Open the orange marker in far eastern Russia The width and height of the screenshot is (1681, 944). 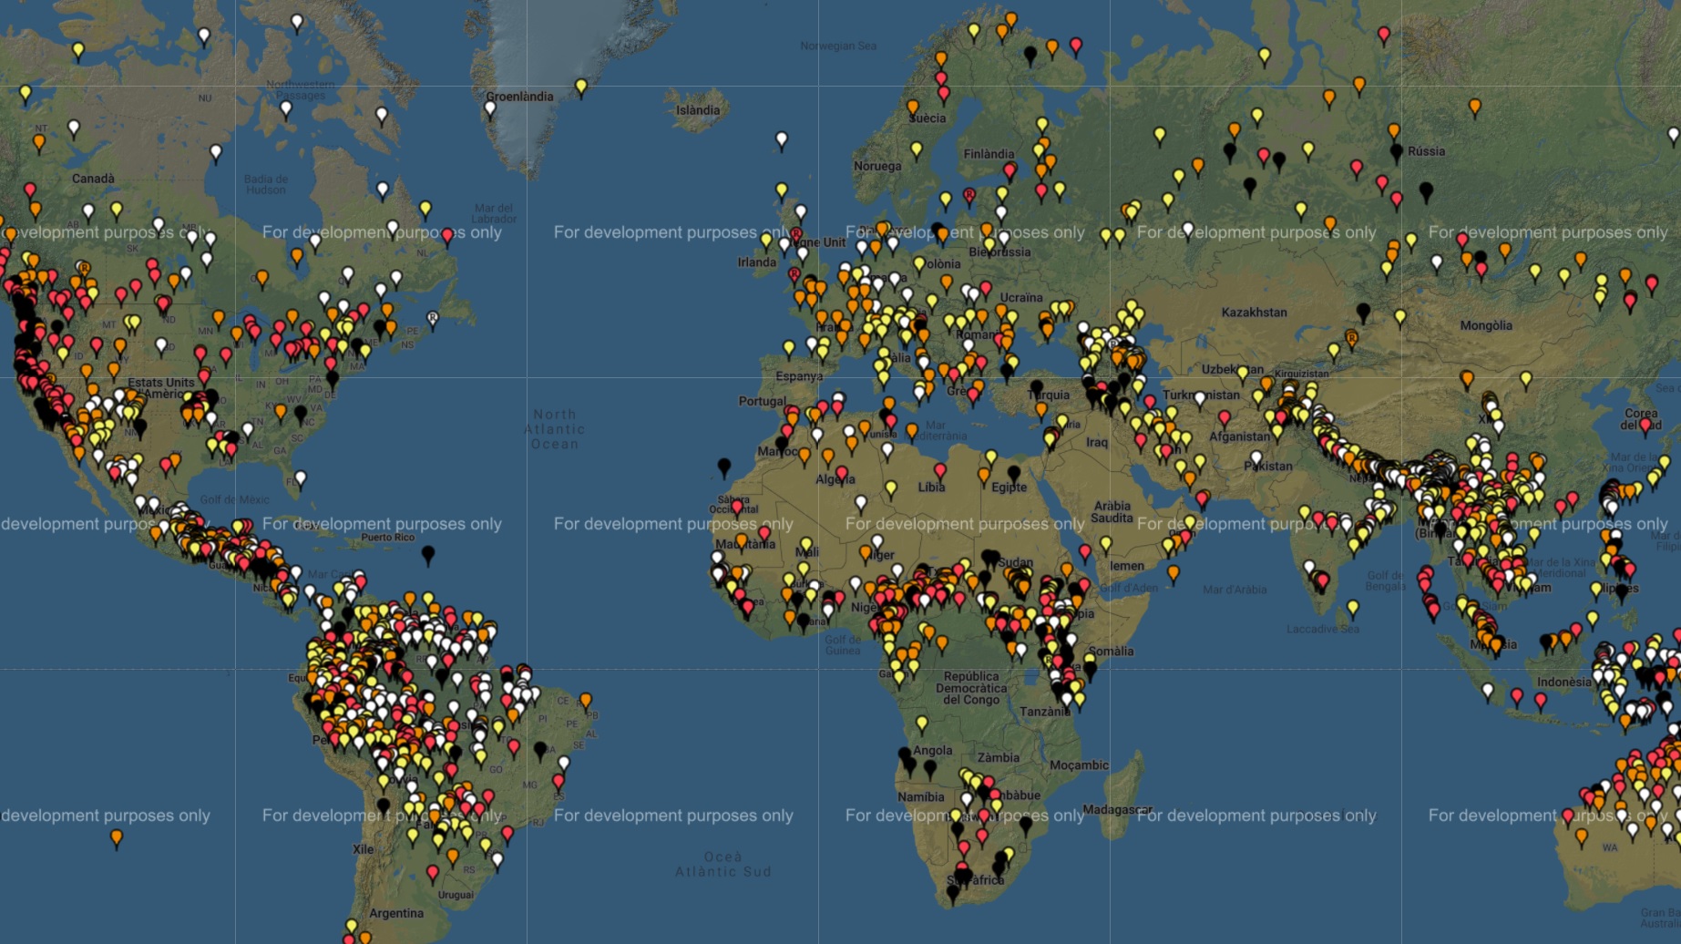coord(1475,108)
